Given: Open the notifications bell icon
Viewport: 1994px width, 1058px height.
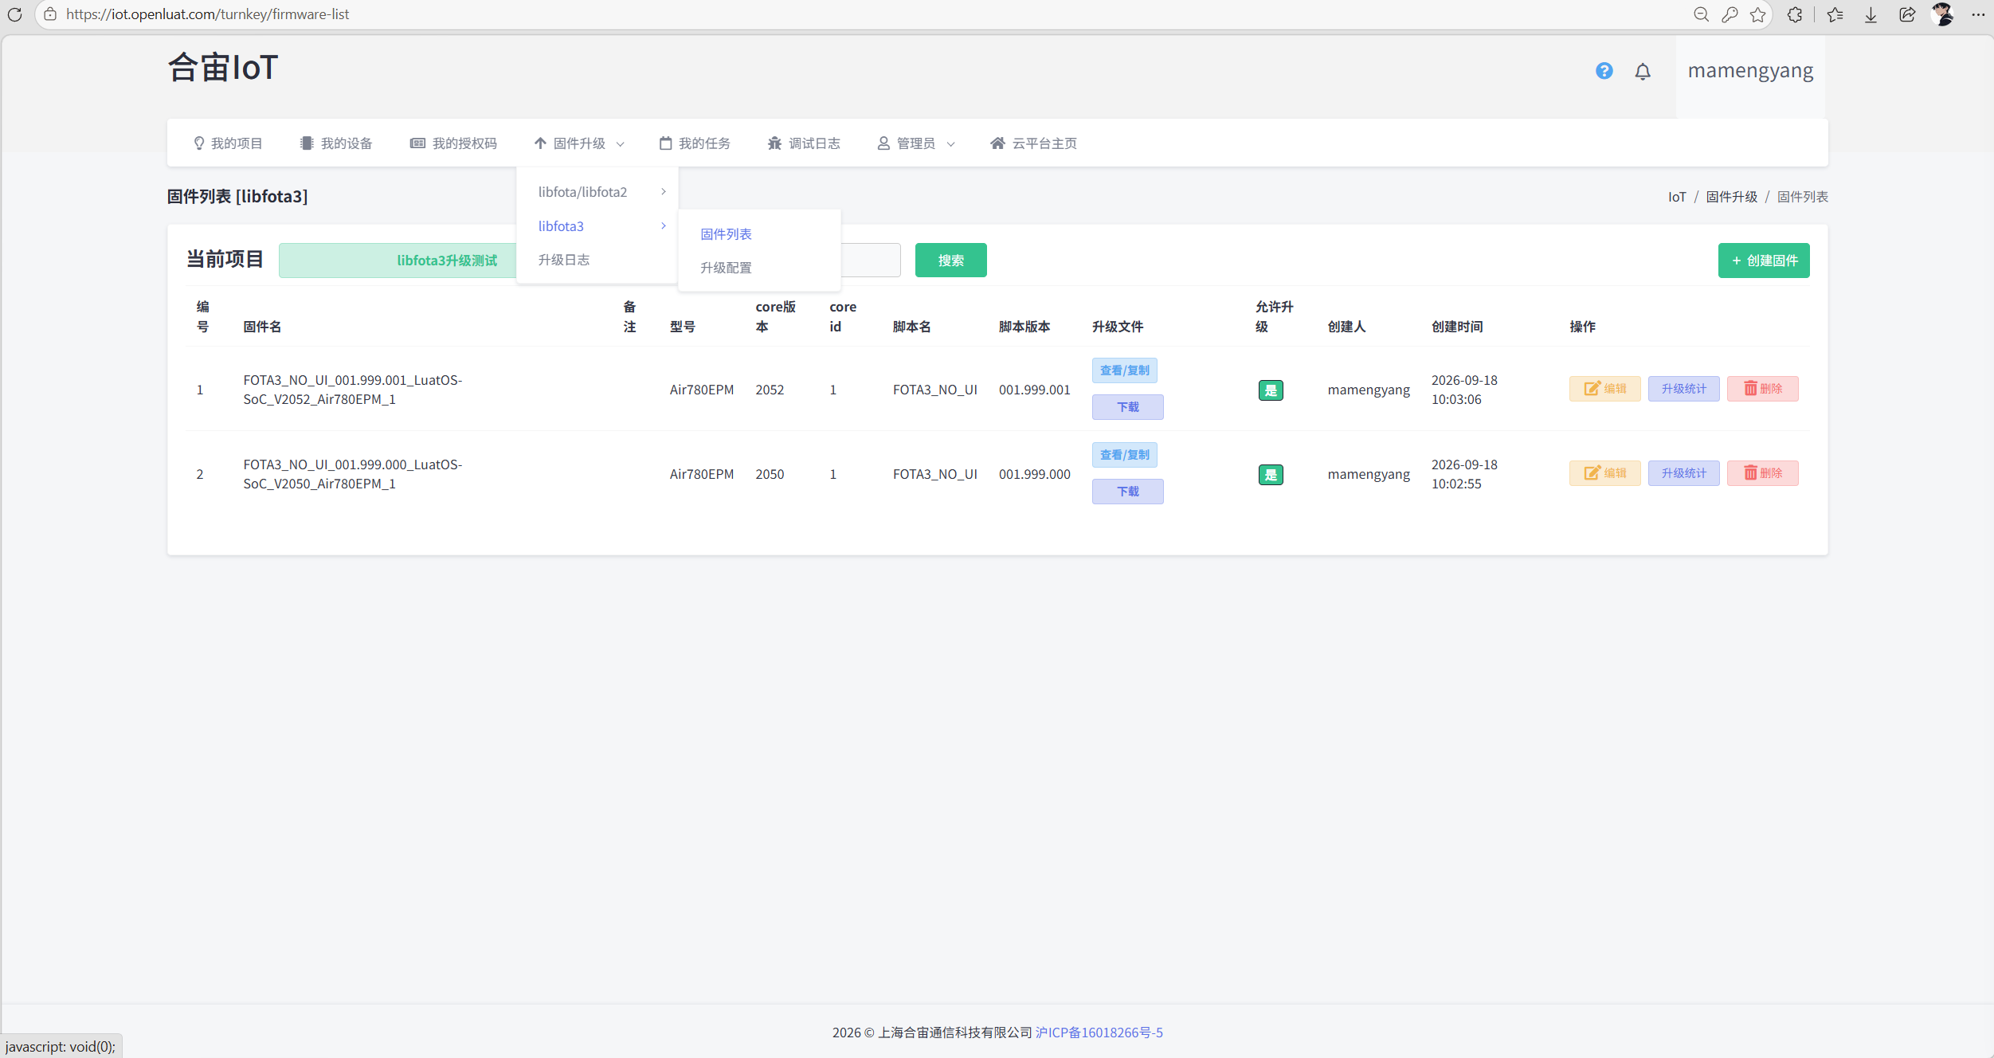Looking at the screenshot, I should pos(1643,72).
